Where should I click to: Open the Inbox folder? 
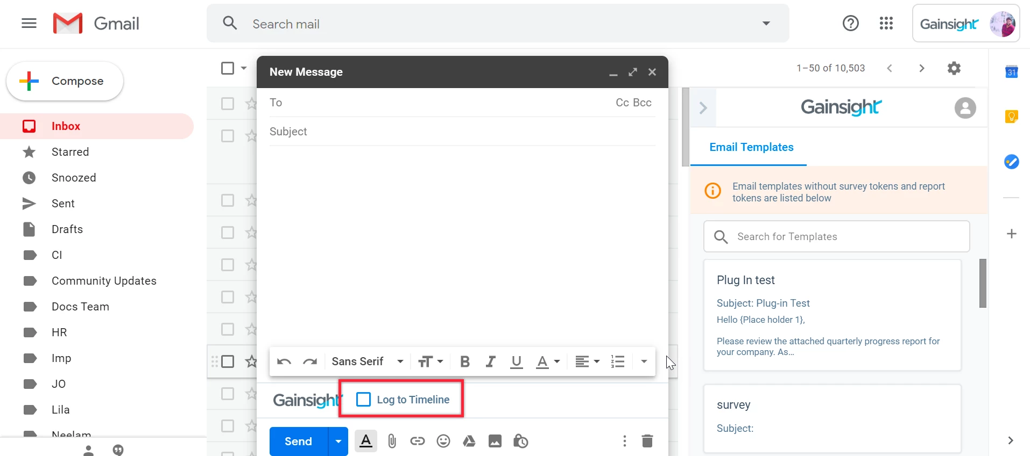tap(97, 126)
